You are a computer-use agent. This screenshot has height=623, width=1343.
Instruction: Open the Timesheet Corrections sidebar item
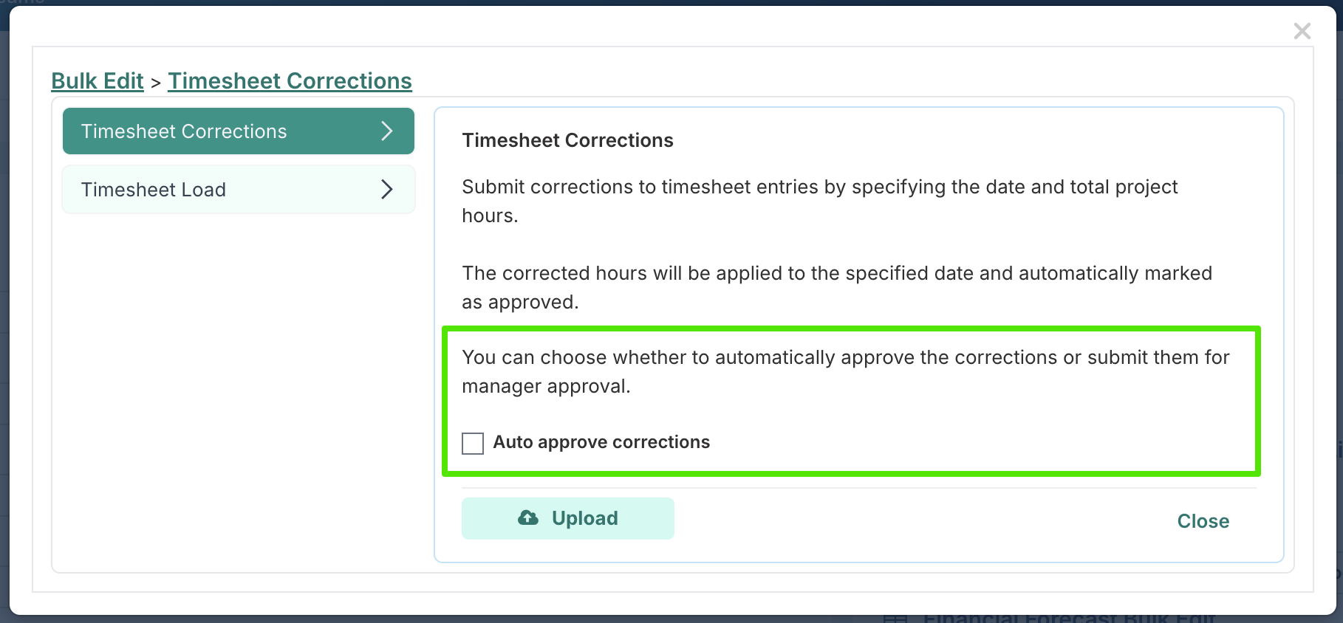[238, 131]
